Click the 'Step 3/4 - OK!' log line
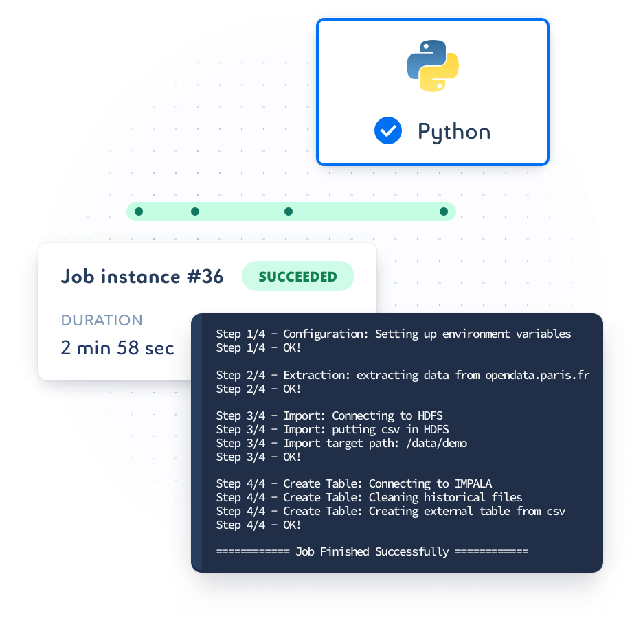643x629 pixels. [259, 457]
